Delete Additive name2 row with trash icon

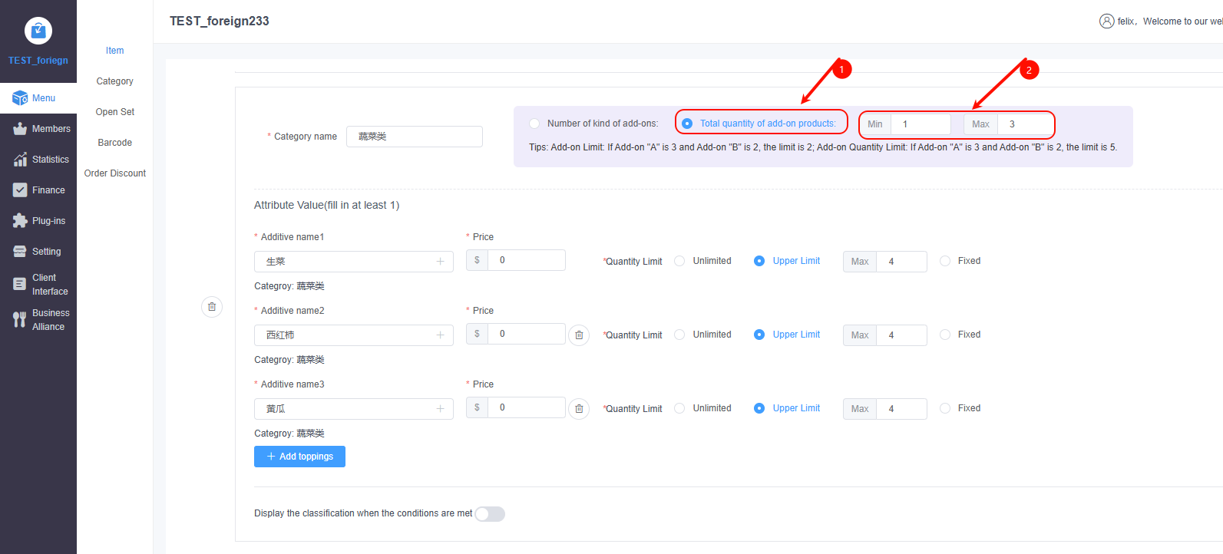pyautogui.click(x=579, y=335)
